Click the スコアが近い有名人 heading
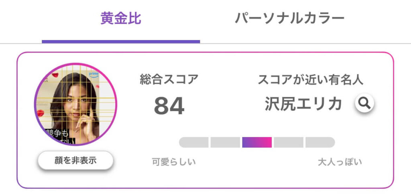Image resolution: width=411 pixels, height=194 pixels. (311, 79)
